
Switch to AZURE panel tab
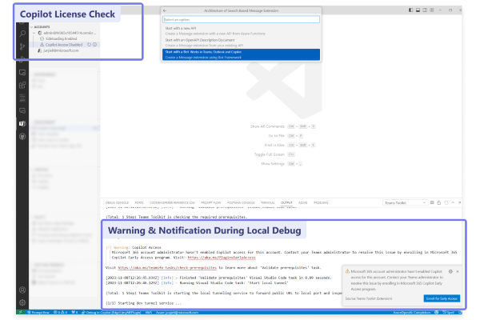click(302, 202)
